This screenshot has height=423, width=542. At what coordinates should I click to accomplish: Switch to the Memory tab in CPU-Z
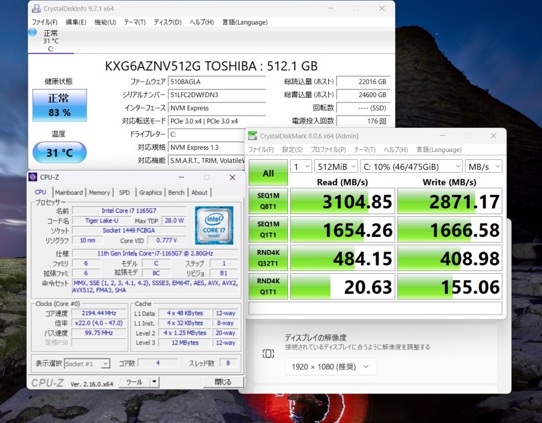tap(99, 192)
